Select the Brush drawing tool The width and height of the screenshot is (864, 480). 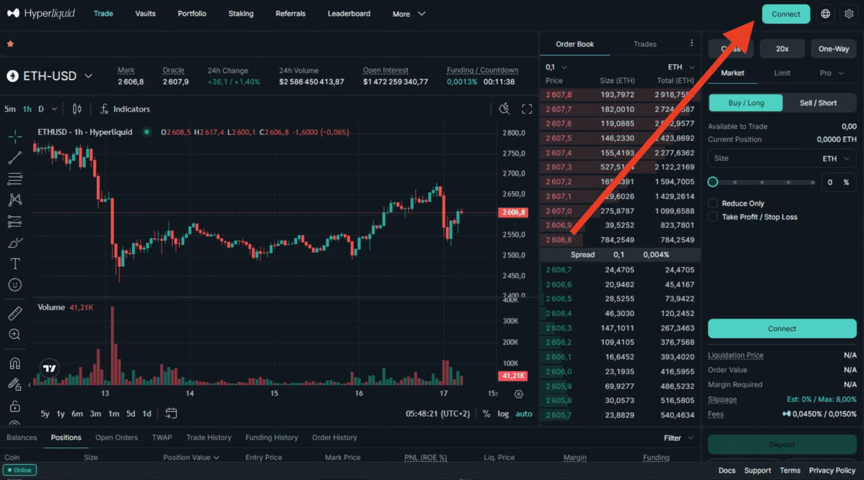coord(14,242)
